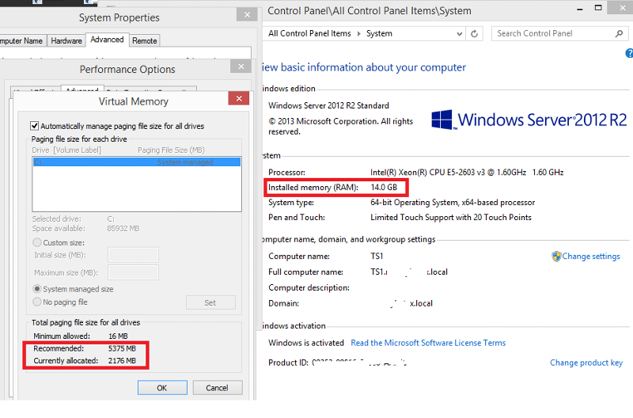This screenshot has width=633, height=418.
Task: Click the Recommended 5375 MB value
Action: pyautogui.click(x=122, y=348)
